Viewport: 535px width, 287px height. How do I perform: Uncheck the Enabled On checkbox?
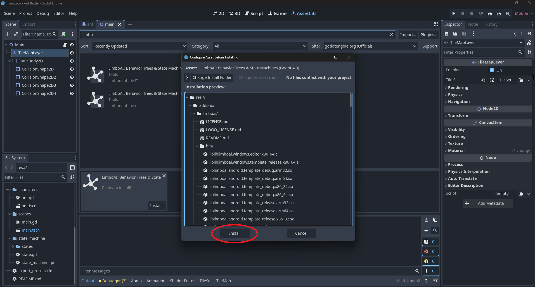tap(492, 70)
